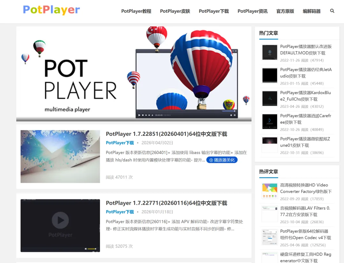Image resolution: width=344 pixels, height=263 pixels.
Task: Open article PotPlayer 1.7.22851(20260401)64位中文版下载
Action: [167, 134]
